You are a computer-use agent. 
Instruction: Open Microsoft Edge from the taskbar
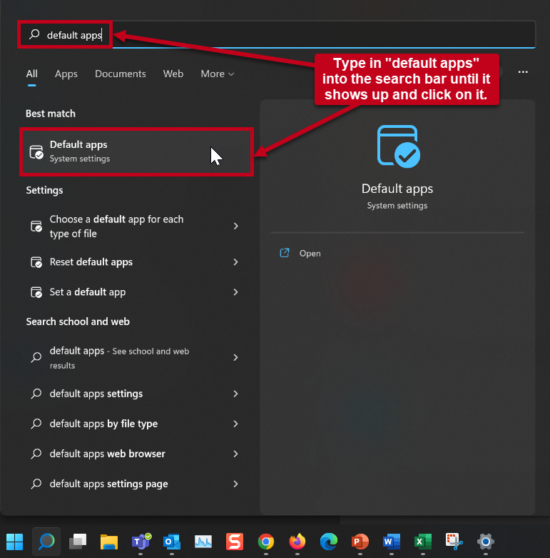pos(329,542)
